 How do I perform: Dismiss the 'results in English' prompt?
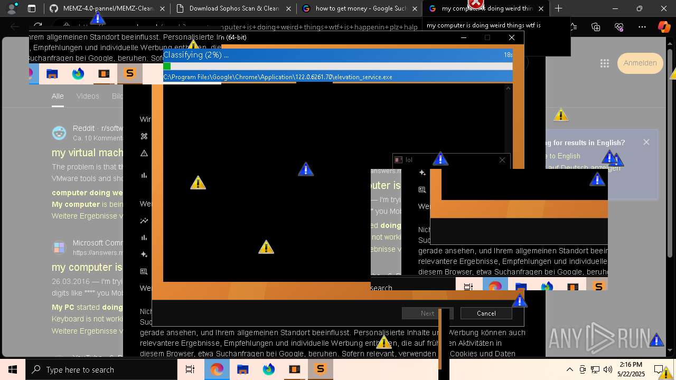tap(646, 142)
